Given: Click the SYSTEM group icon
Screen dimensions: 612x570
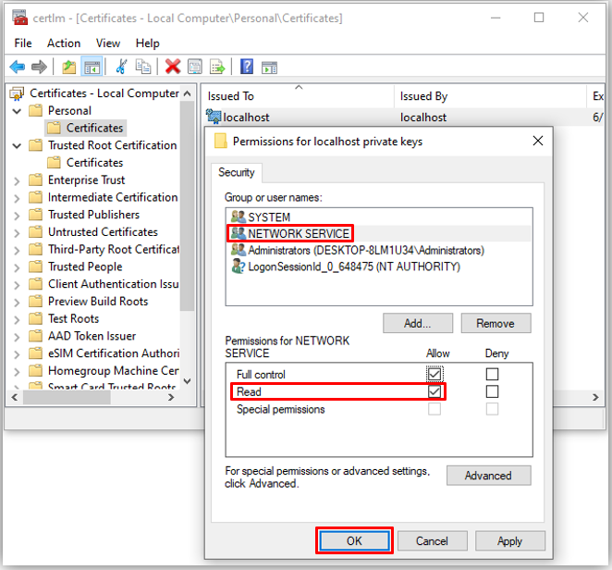Looking at the screenshot, I should pyautogui.click(x=239, y=217).
